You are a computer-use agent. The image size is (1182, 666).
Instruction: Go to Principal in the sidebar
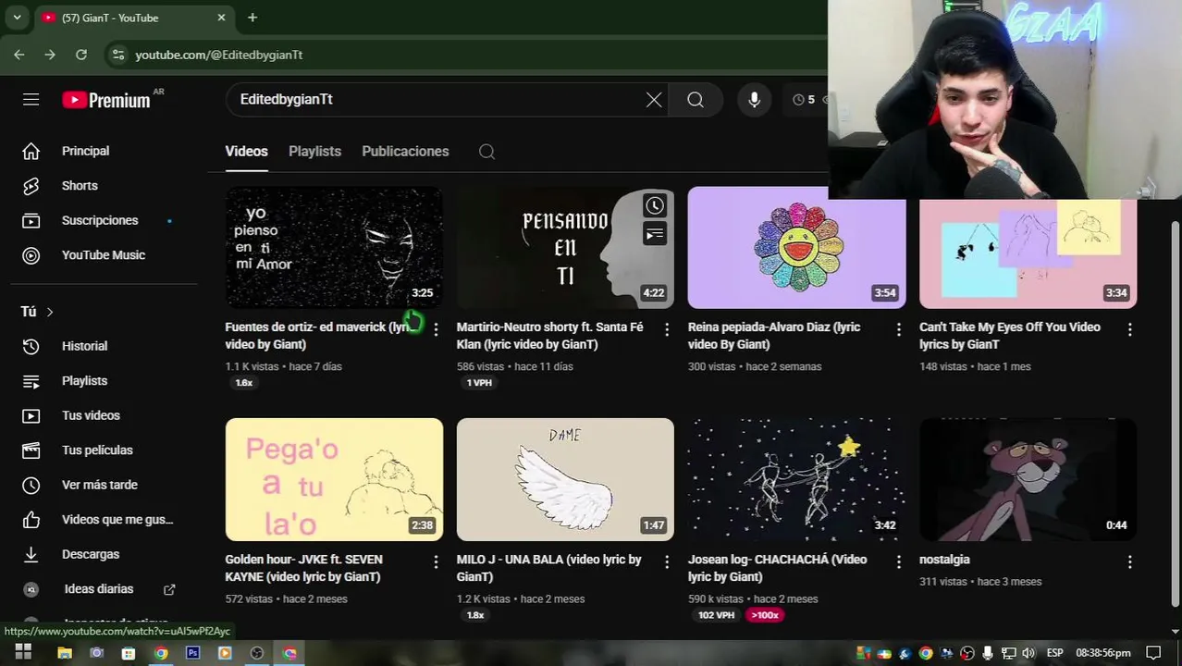tap(85, 151)
